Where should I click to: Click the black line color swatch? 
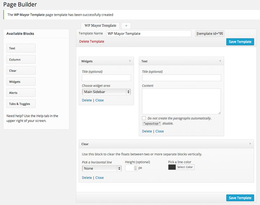172,167
